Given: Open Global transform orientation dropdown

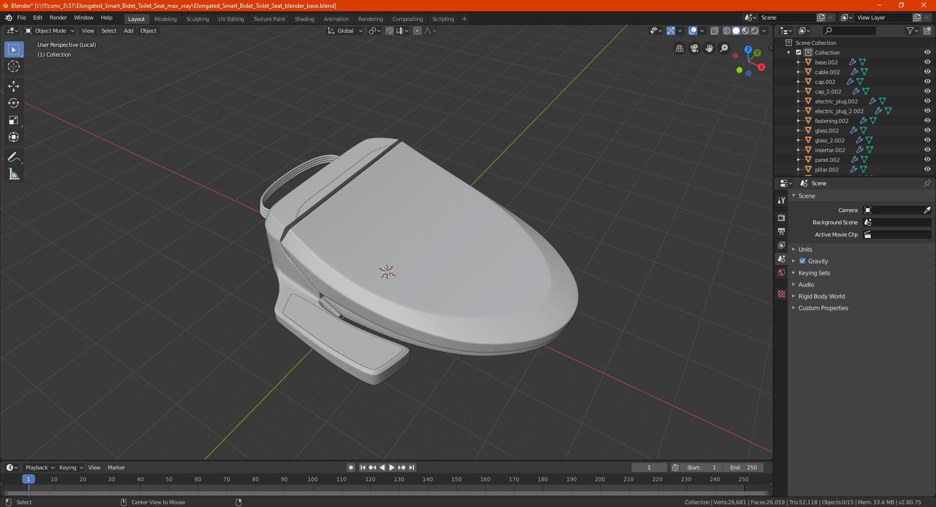Looking at the screenshot, I should click(345, 31).
